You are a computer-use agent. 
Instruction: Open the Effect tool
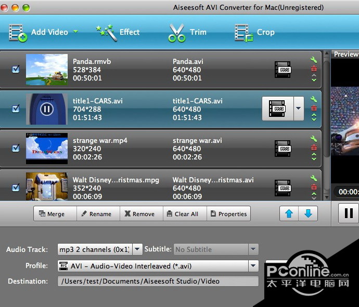pos(118,32)
